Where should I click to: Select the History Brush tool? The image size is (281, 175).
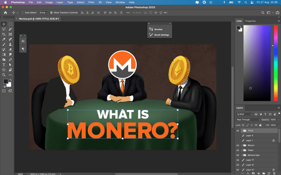coord(4,49)
